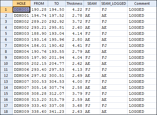
Task: Select the Thickness column header
Action: (75, 3)
